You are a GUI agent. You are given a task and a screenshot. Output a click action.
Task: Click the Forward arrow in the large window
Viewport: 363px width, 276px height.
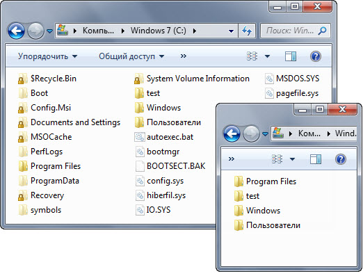35,31
